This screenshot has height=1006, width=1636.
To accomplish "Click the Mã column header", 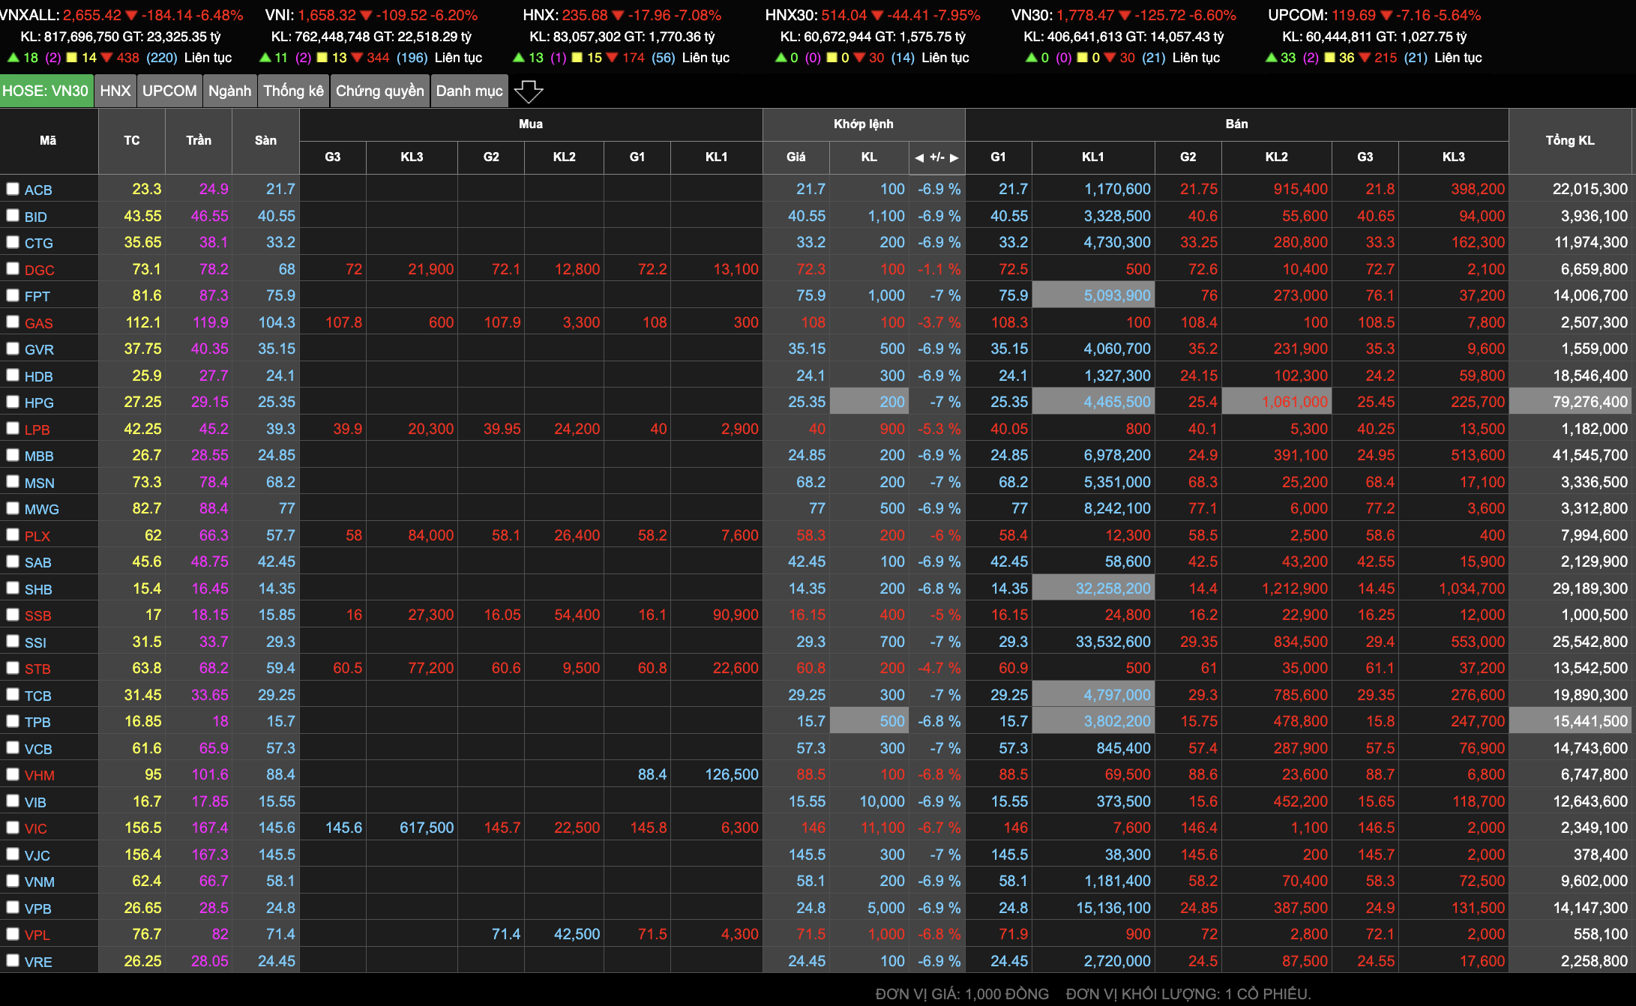I will 48,140.
